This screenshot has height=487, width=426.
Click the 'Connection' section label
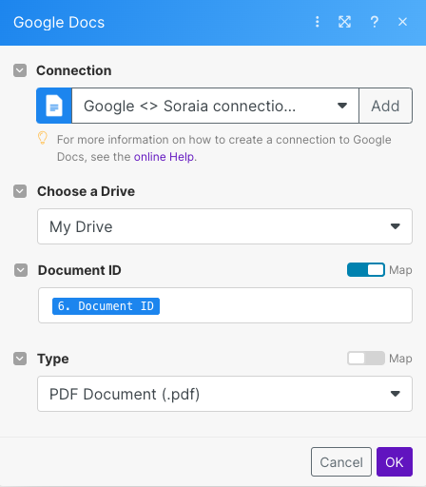tap(74, 70)
